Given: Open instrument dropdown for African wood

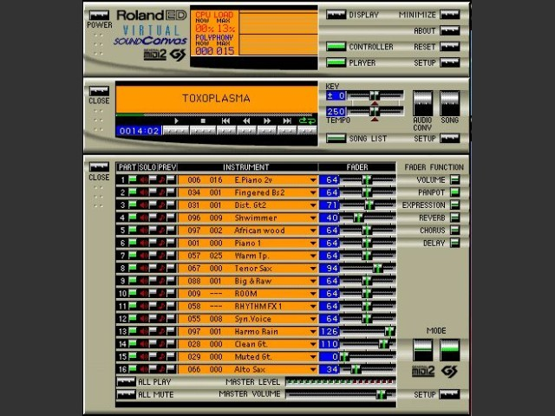Looking at the screenshot, I should [313, 231].
